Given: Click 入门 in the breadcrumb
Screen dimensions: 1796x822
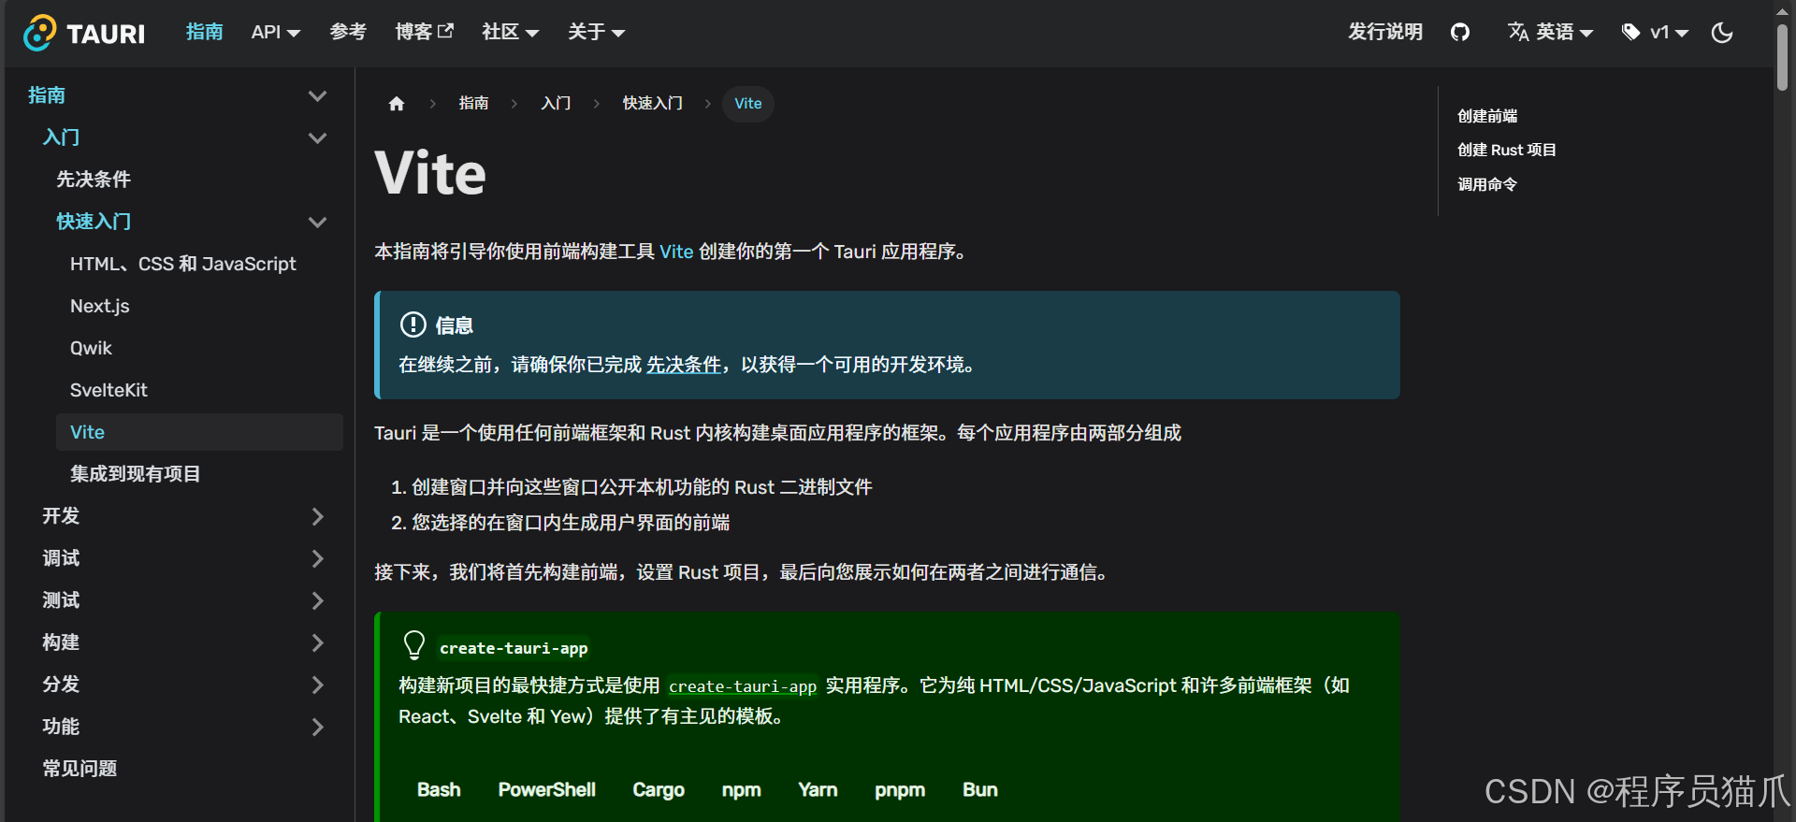Looking at the screenshot, I should (556, 104).
